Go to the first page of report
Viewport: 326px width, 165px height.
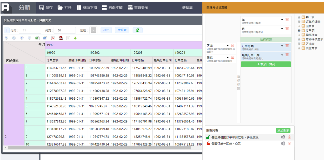click(x=6, y=38)
